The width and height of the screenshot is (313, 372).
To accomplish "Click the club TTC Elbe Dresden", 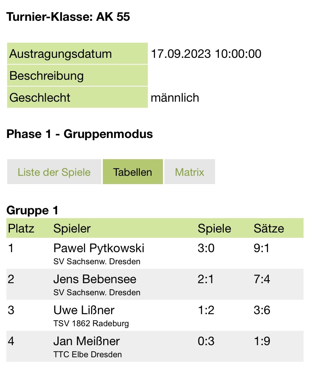I will tap(87, 355).
